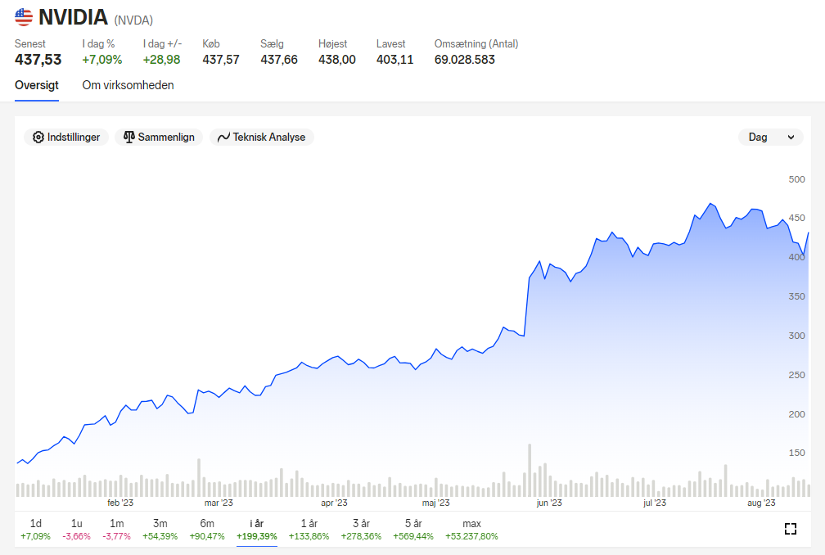This screenshot has height=555, width=825.
Task: Select the 1d time range
Action: coord(36,530)
